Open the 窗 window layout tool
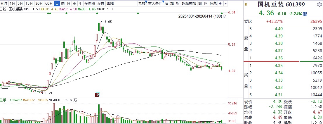 point(200,4)
